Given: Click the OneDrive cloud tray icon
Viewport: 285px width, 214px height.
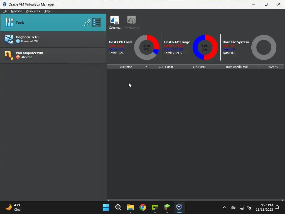Looking at the screenshot, I should tap(233, 207).
